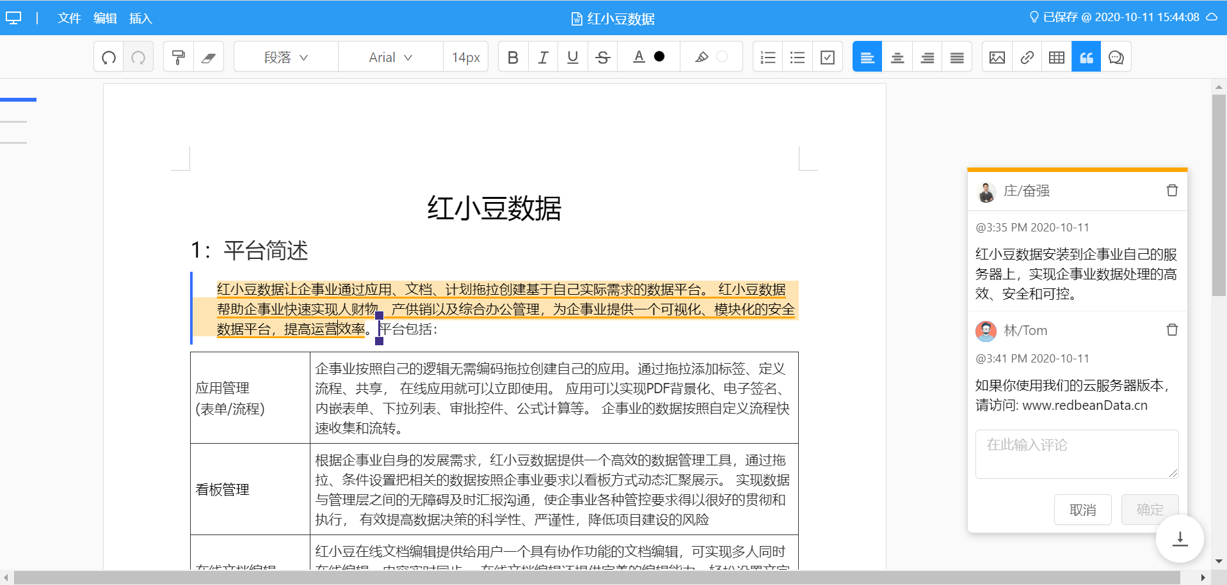Insert a table
Viewport: 1227px width, 585px height.
(1057, 58)
